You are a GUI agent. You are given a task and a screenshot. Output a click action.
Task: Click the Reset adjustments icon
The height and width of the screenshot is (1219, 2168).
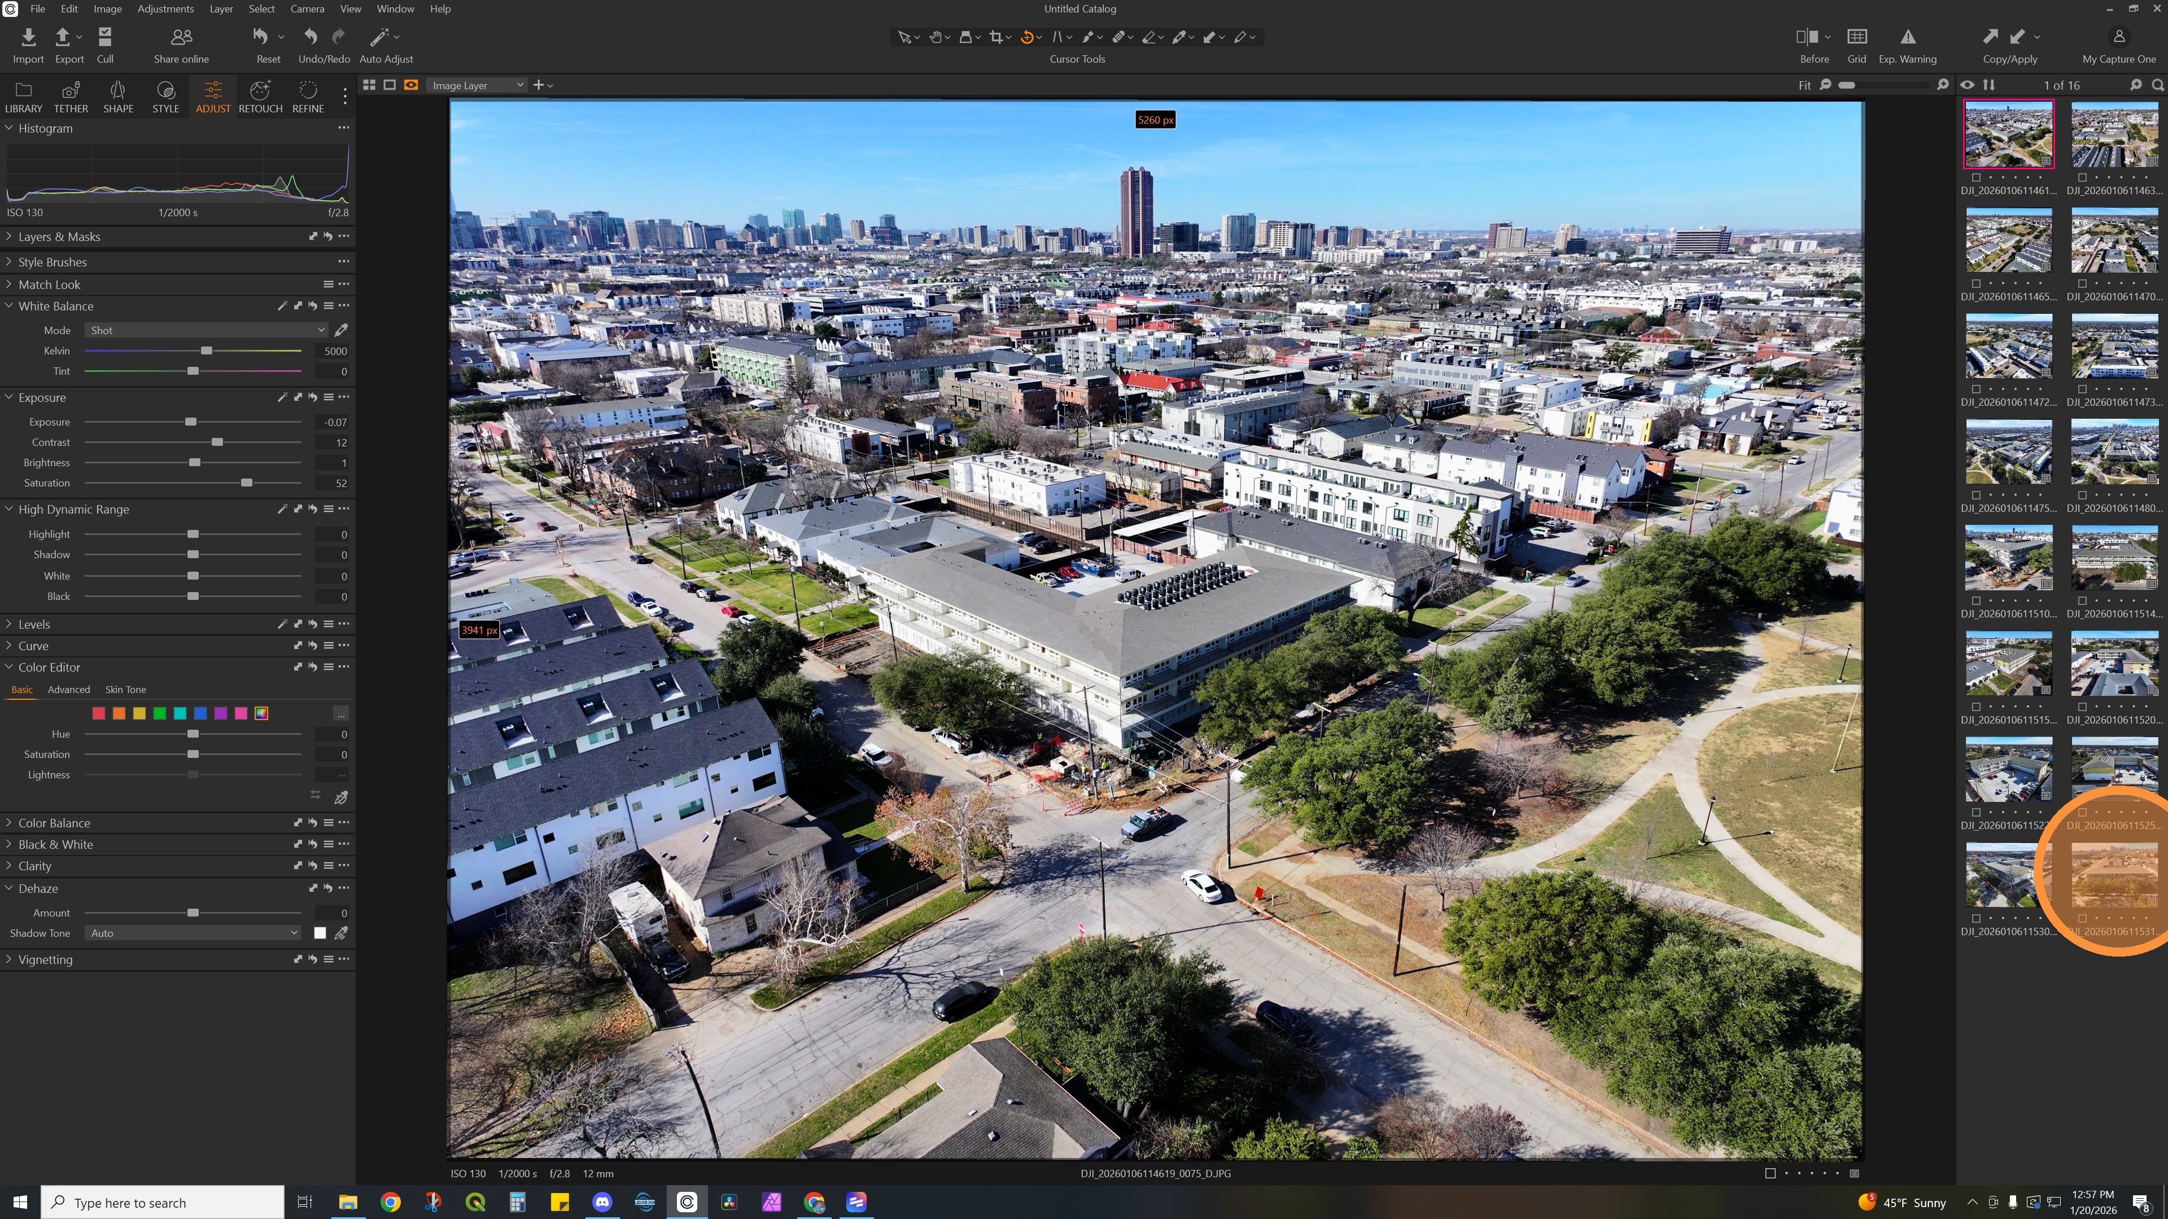261,37
